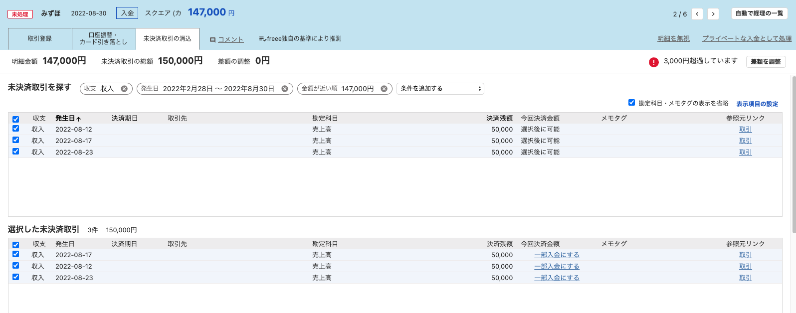Click 差額を調整 button
This screenshot has width=796, height=313.
tap(766, 62)
